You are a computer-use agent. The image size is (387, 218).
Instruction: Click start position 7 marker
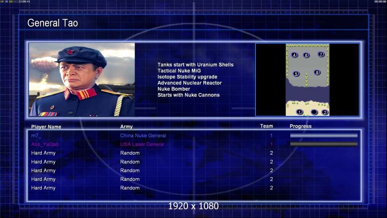point(321,54)
